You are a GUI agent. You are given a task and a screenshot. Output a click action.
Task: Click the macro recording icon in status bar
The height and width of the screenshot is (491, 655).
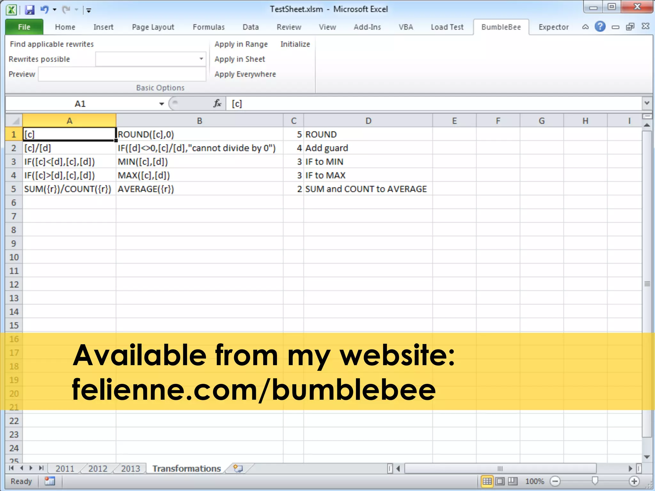50,481
